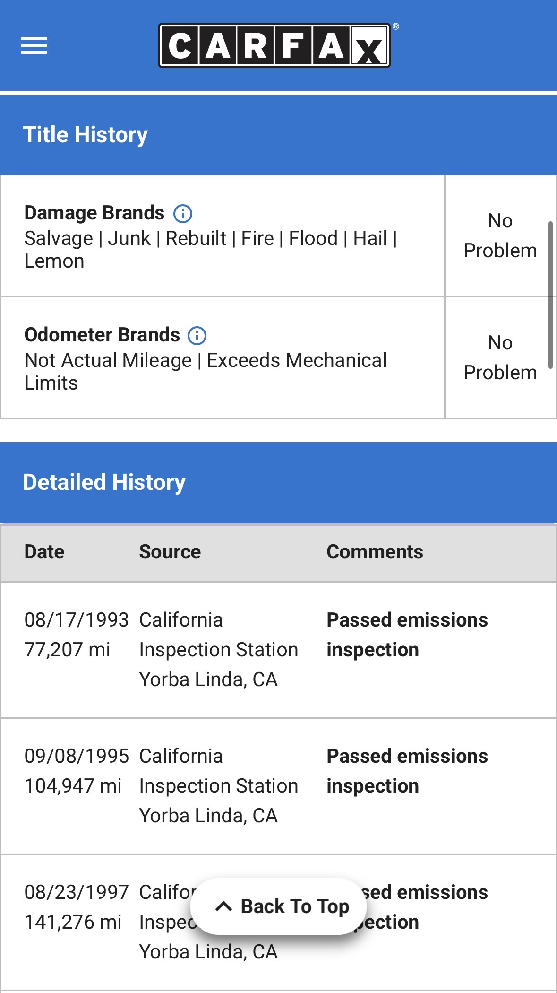
Task: Click the 1993 'Passed emissions inspection' comment
Action: click(x=407, y=635)
